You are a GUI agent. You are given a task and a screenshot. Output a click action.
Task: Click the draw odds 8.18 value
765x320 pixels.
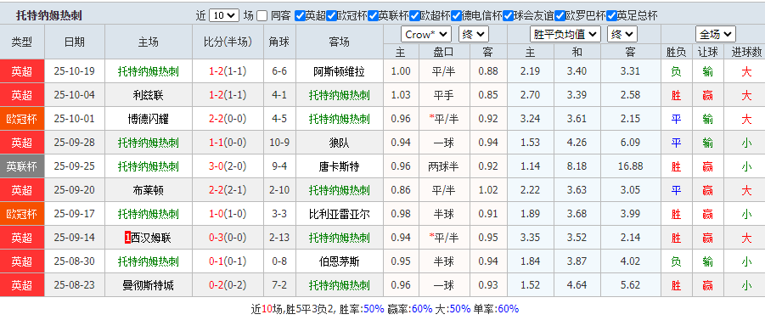coord(577,166)
